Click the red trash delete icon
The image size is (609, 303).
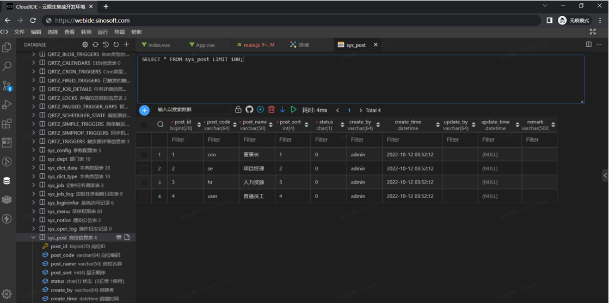click(x=272, y=110)
